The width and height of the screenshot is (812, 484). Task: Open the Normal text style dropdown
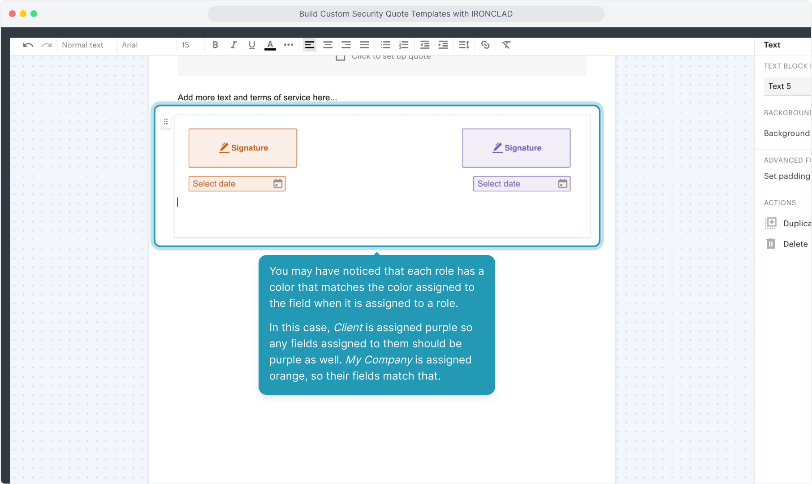(83, 45)
